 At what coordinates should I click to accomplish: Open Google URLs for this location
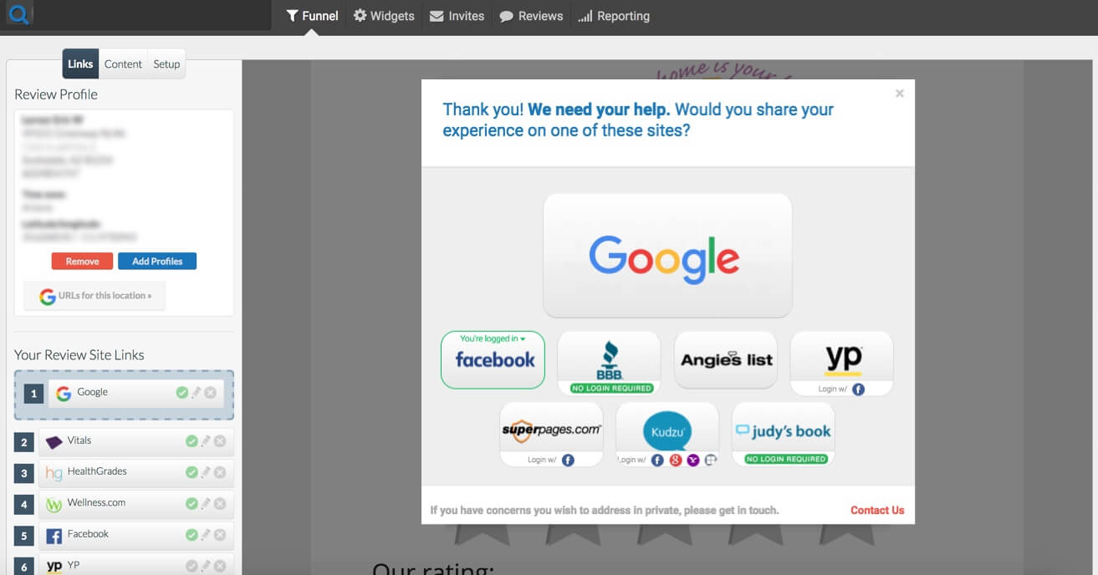coord(94,296)
